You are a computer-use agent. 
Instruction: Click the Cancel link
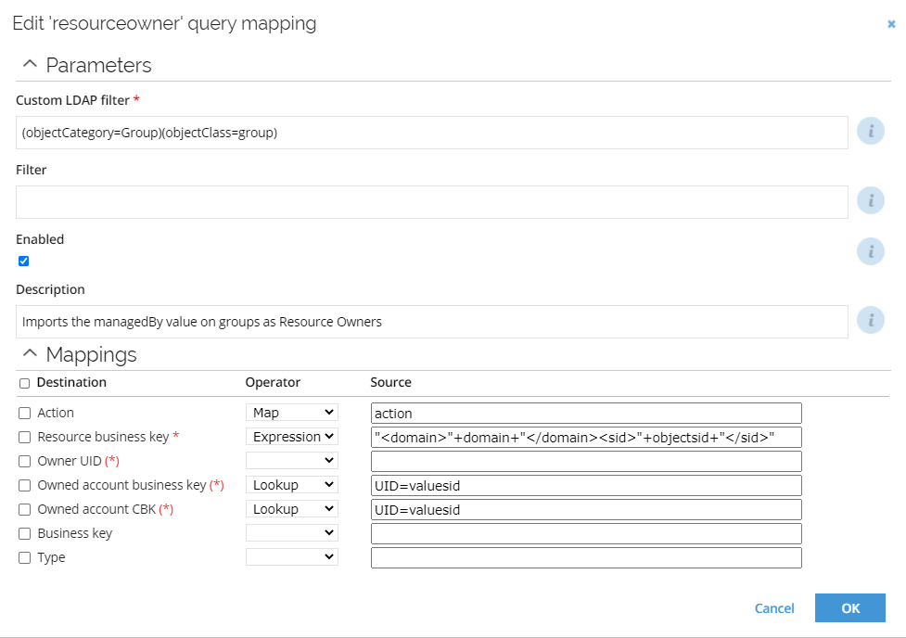point(774,608)
